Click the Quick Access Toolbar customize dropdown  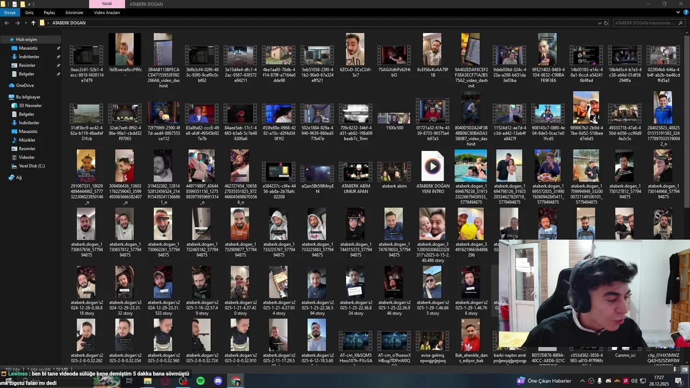point(29,4)
